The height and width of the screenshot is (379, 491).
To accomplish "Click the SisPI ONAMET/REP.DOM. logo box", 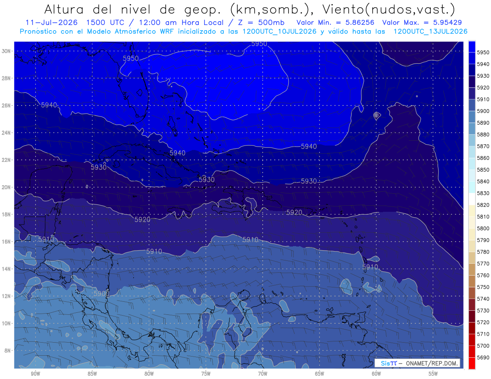I will (x=417, y=363).
